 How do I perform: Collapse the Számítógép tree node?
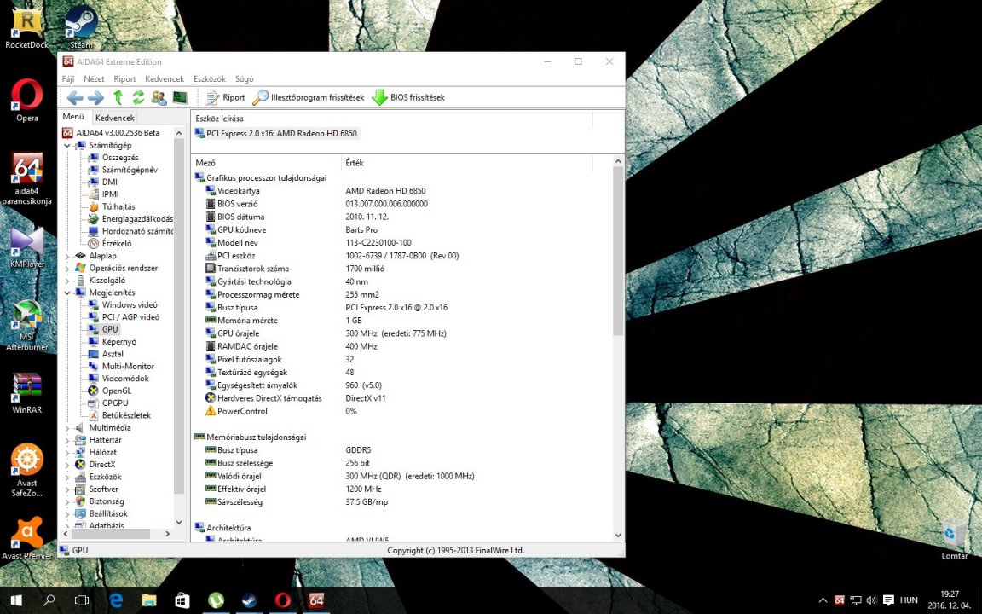tap(68, 146)
